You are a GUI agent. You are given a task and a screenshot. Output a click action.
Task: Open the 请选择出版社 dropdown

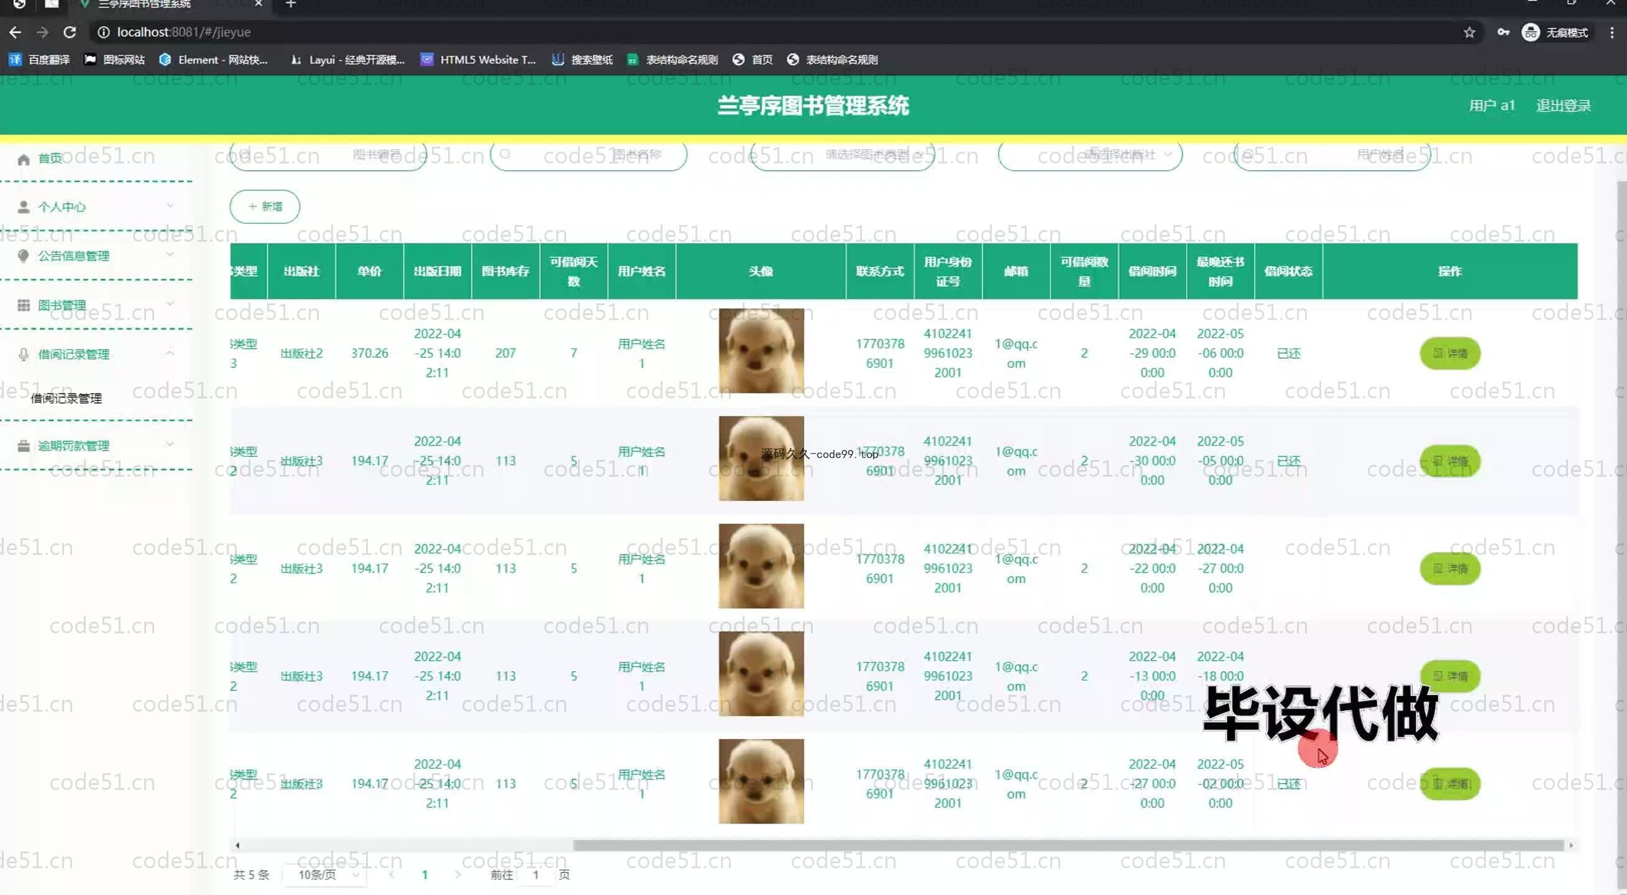click(1090, 155)
